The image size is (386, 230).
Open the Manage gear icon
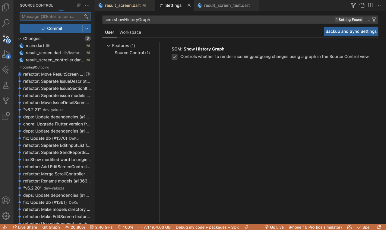6,216
